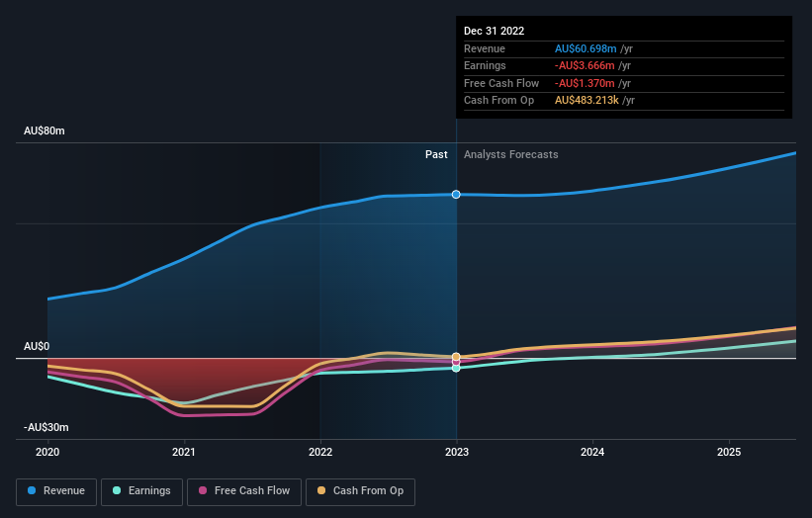This screenshot has width=812, height=518.
Task: Click the -AU$30m y-axis label
Action: [46, 427]
